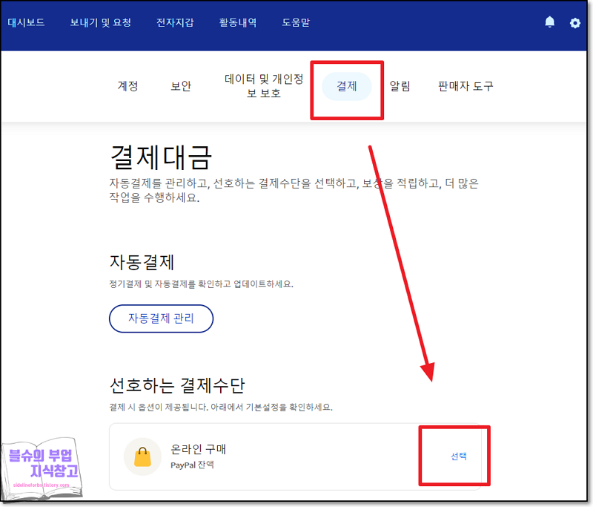Open the 보내기 및 요청 menu item
Image resolution: width=593 pixels, height=507 pixels.
point(100,23)
